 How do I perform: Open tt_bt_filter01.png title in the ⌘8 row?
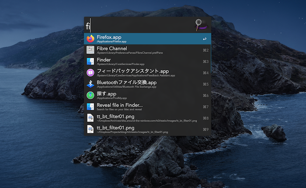coord(115,117)
